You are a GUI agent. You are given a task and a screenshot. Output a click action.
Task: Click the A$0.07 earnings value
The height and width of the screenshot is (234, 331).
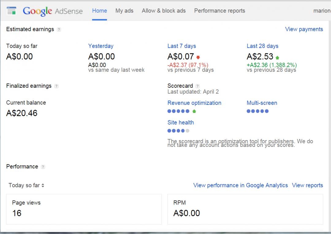(181, 57)
